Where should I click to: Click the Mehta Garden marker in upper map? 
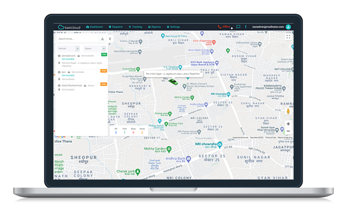(192, 97)
